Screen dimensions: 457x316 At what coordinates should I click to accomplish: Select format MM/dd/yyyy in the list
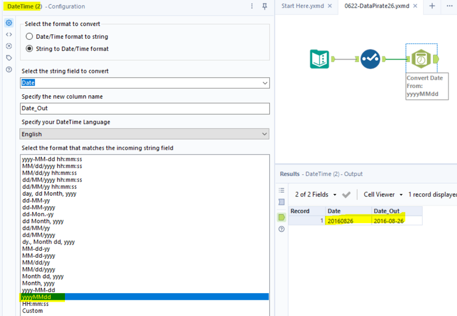[39, 269]
